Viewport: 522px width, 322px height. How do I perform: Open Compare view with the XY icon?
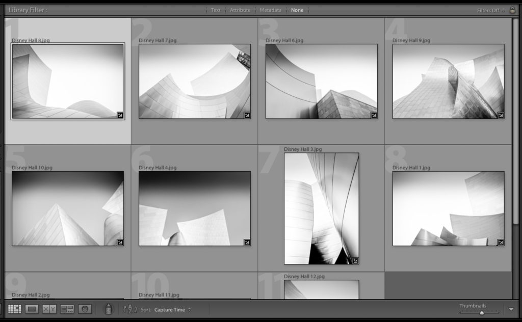[x=49, y=309]
